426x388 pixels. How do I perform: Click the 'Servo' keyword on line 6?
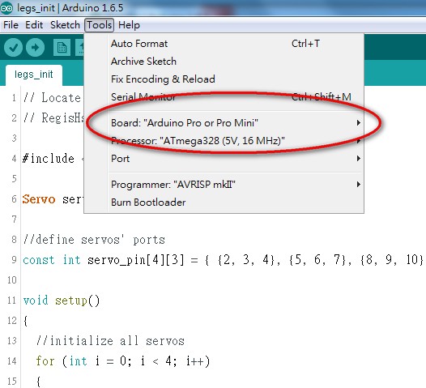(39, 199)
